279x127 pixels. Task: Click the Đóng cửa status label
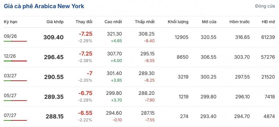tap(265, 6)
